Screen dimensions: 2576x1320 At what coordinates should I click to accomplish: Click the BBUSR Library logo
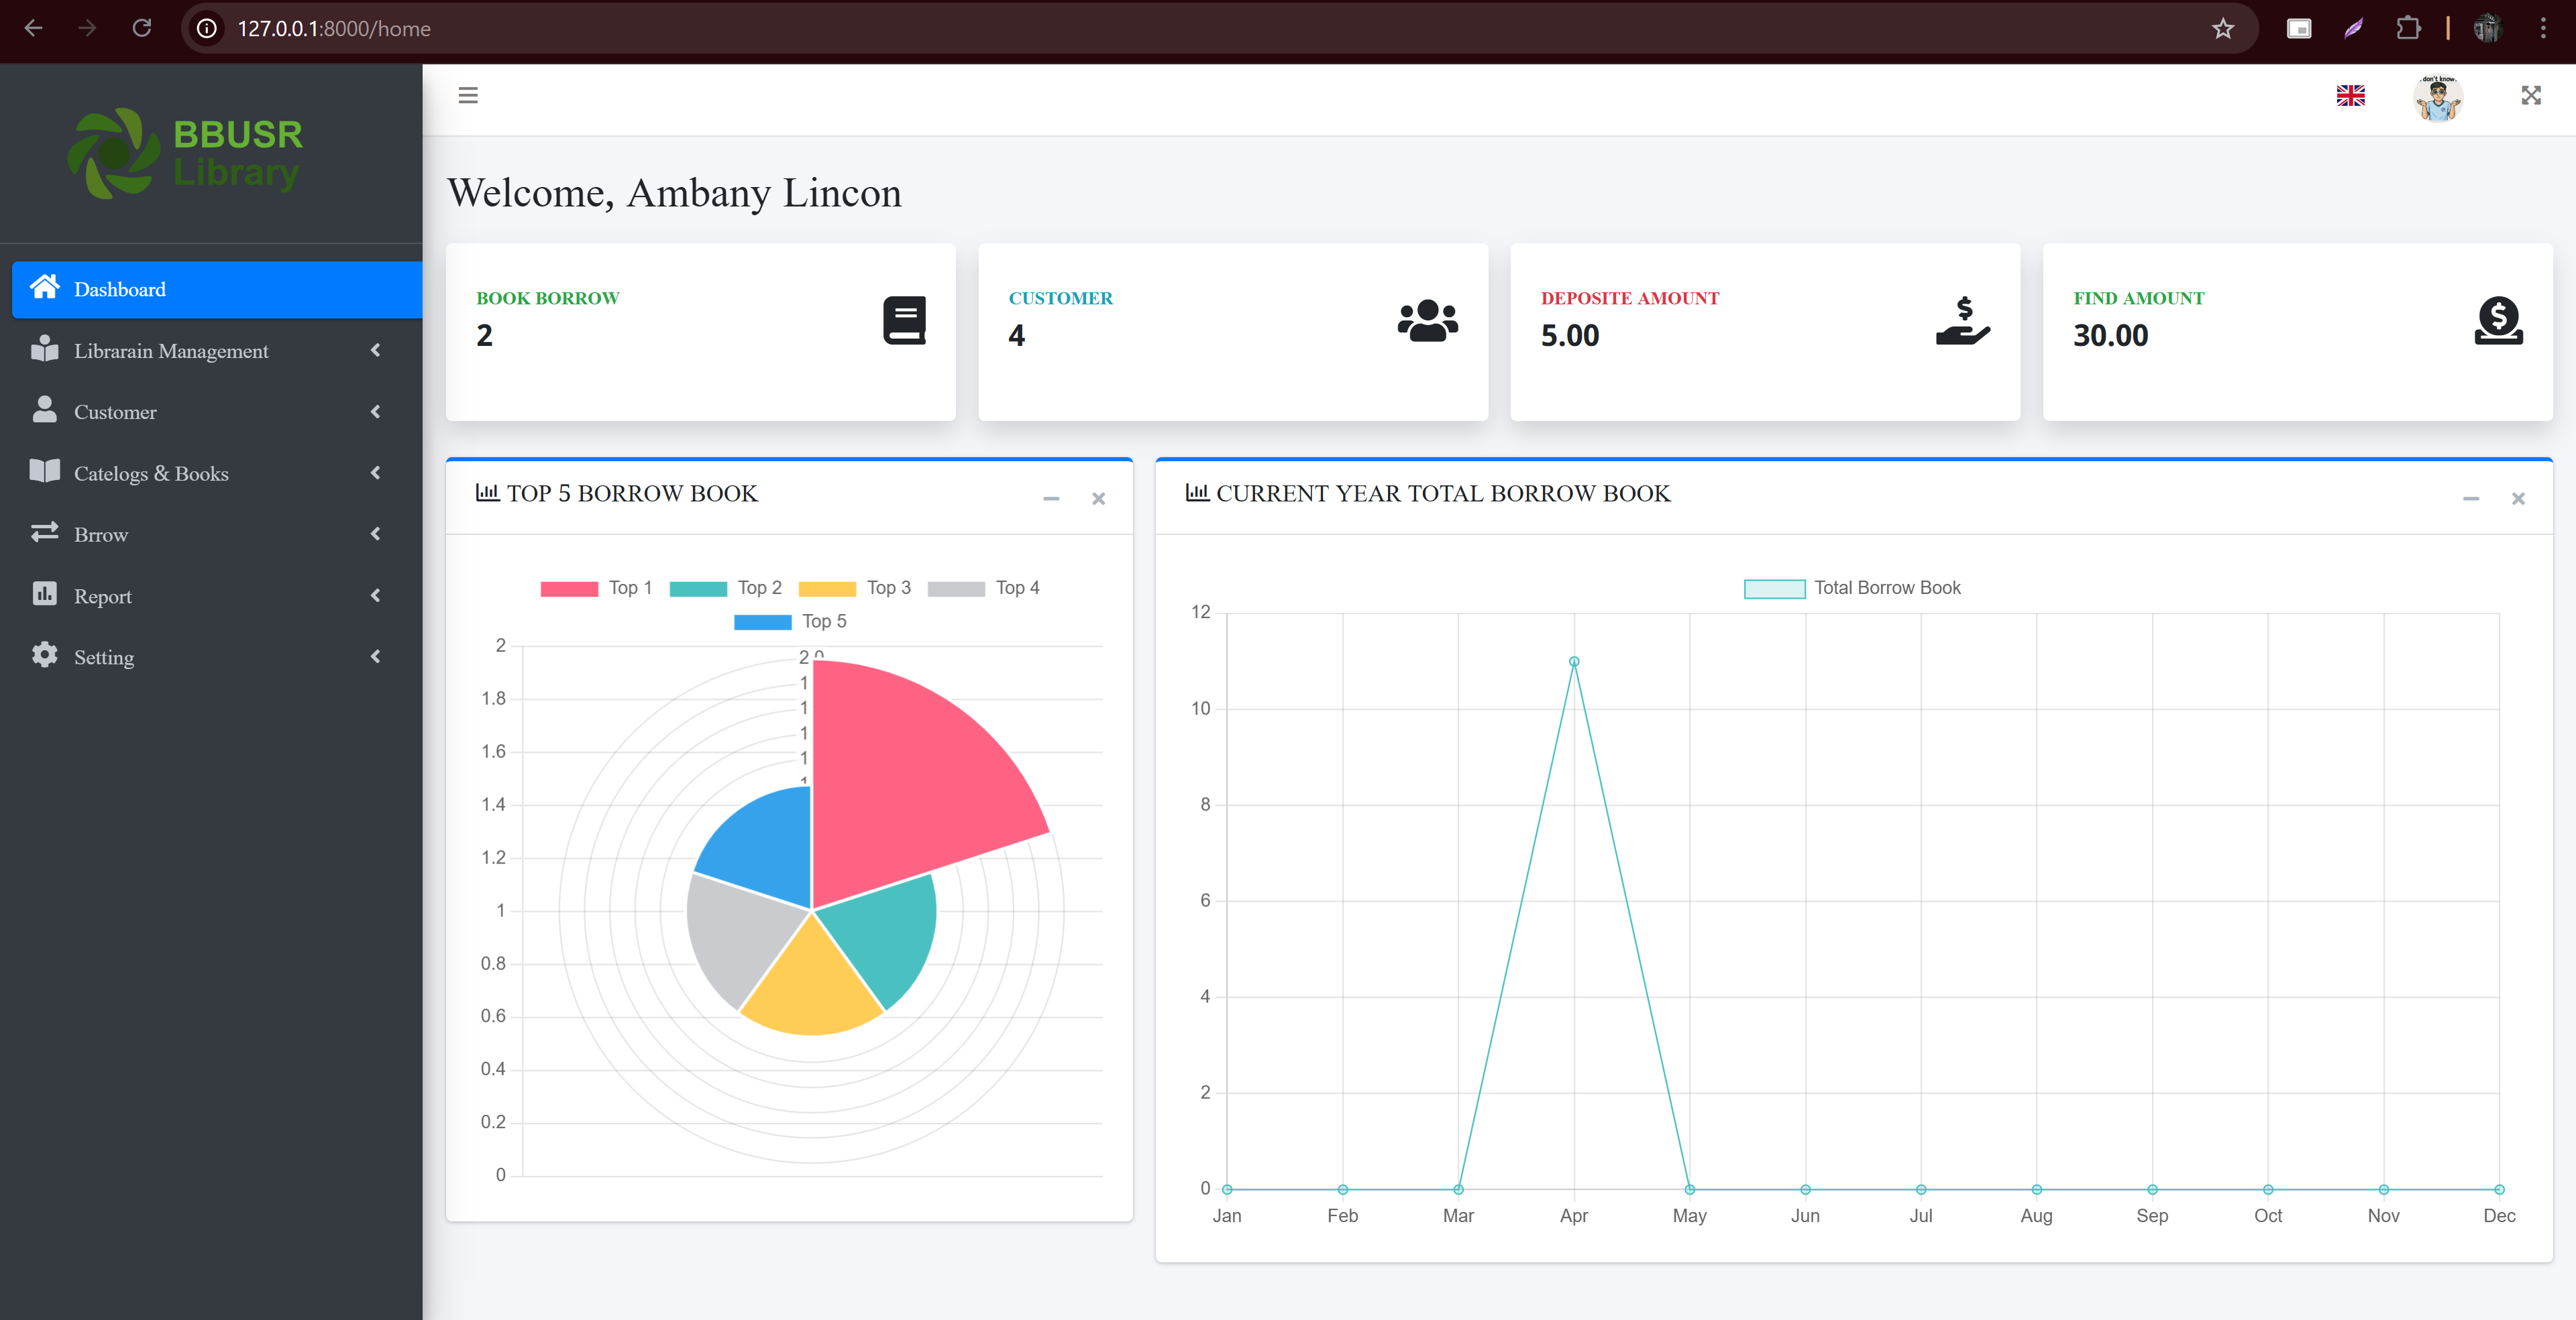(x=186, y=154)
